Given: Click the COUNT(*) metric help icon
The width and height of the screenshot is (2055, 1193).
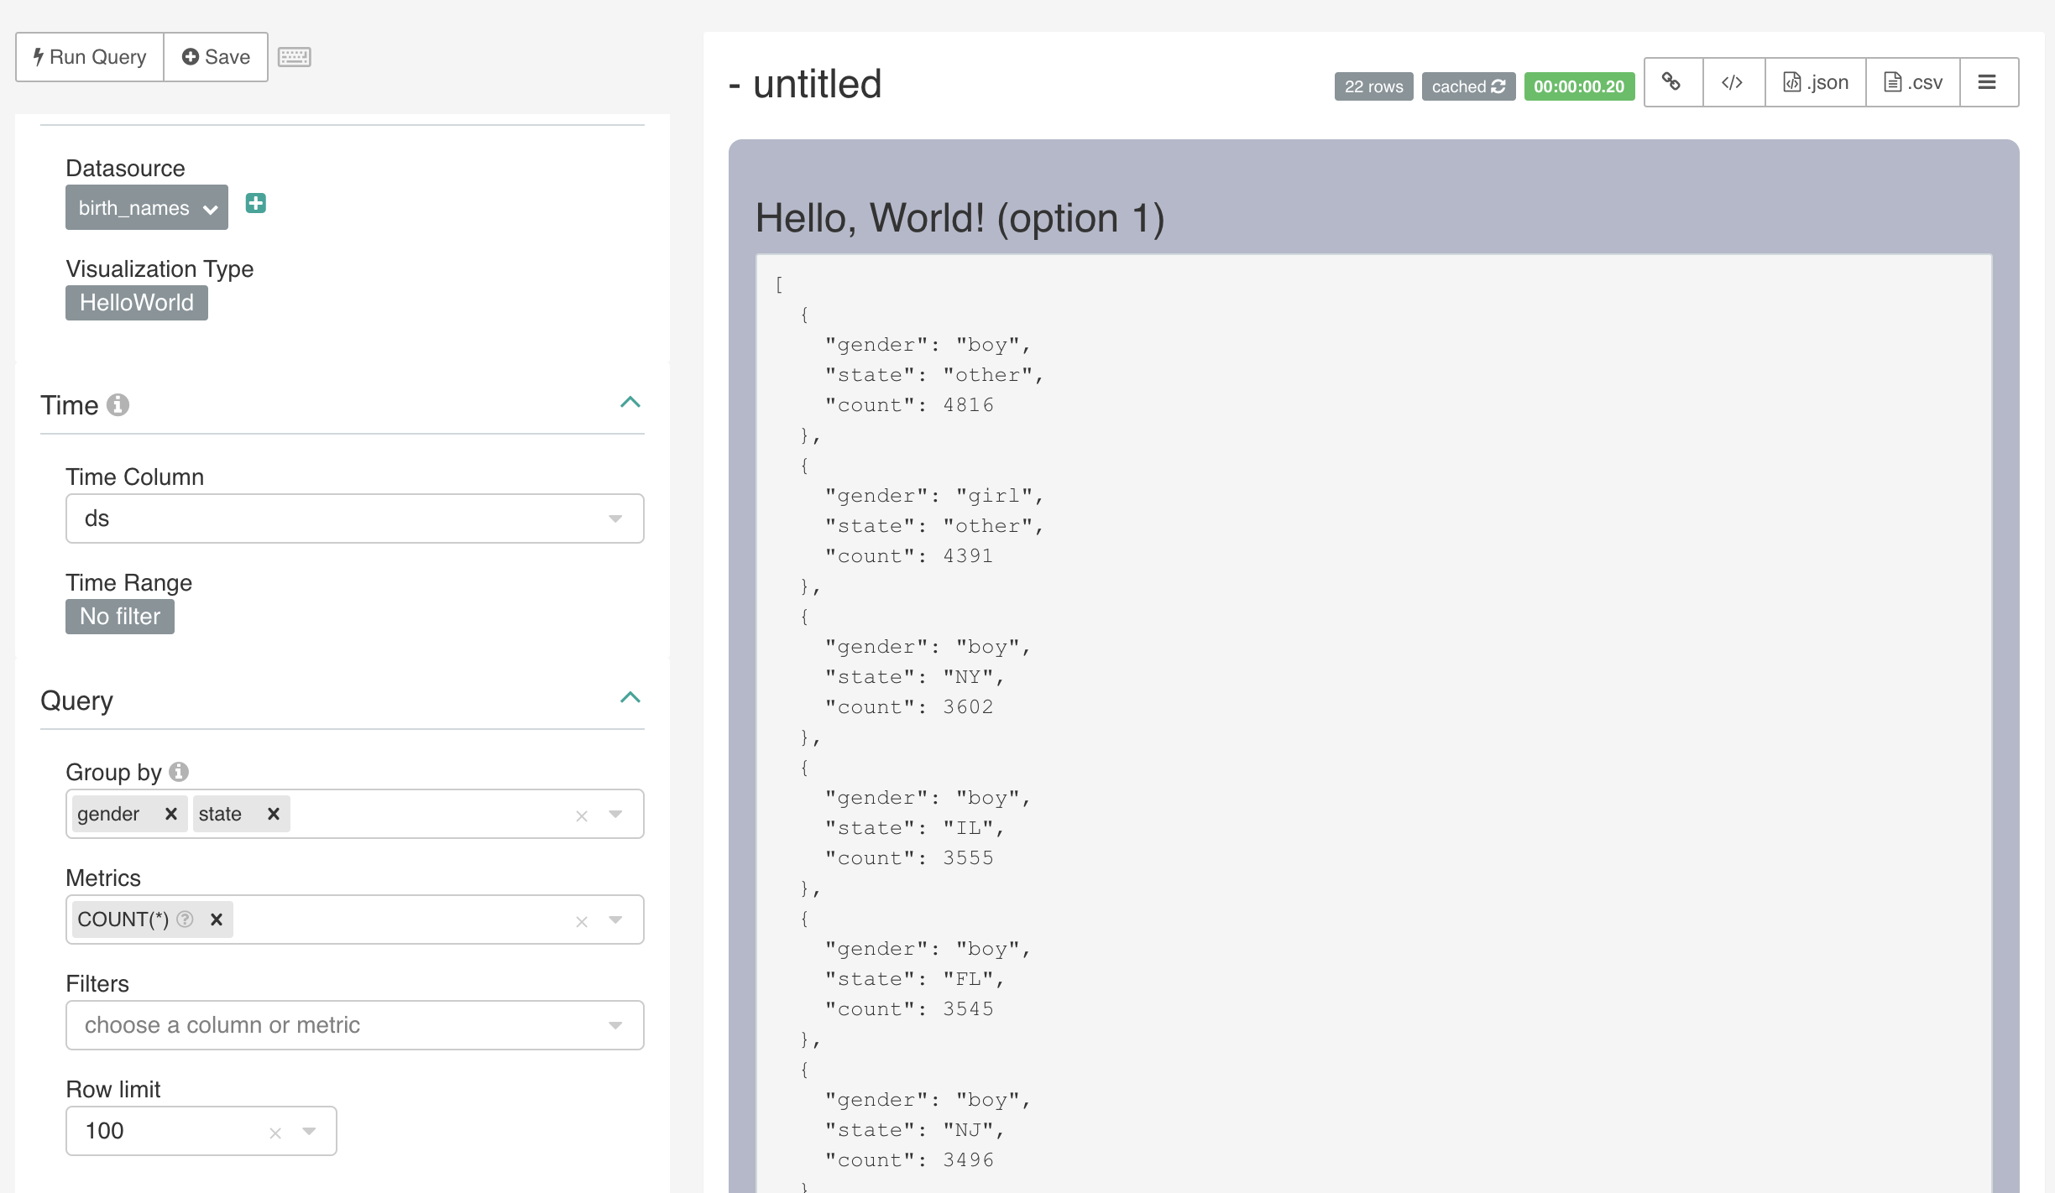Looking at the screenshot, I should tap(186, 919).
